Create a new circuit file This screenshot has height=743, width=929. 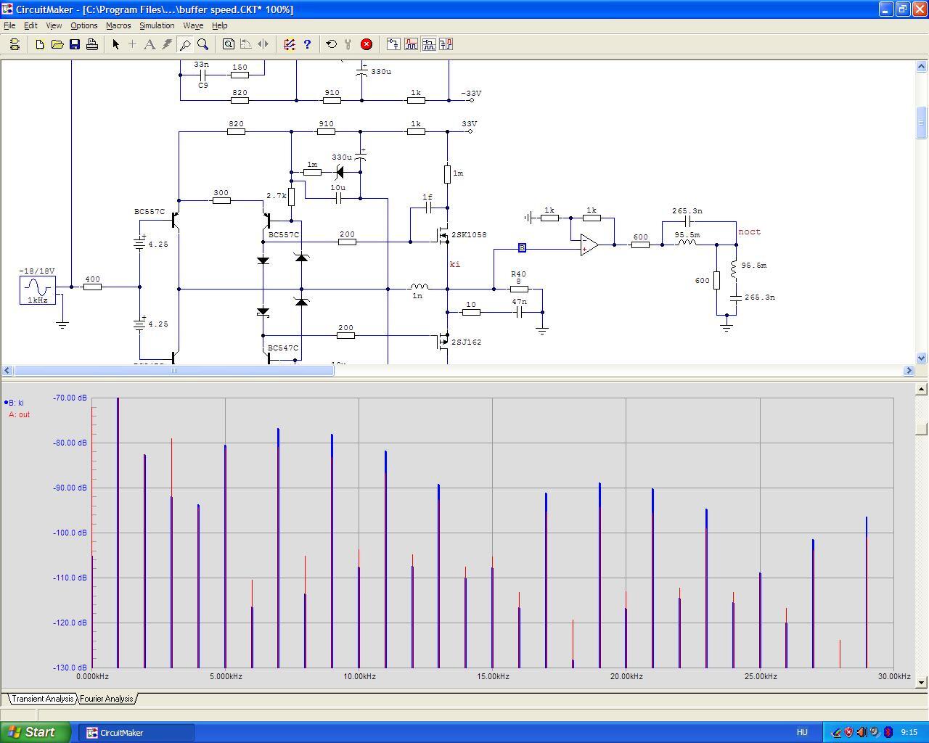click(40, 44)
